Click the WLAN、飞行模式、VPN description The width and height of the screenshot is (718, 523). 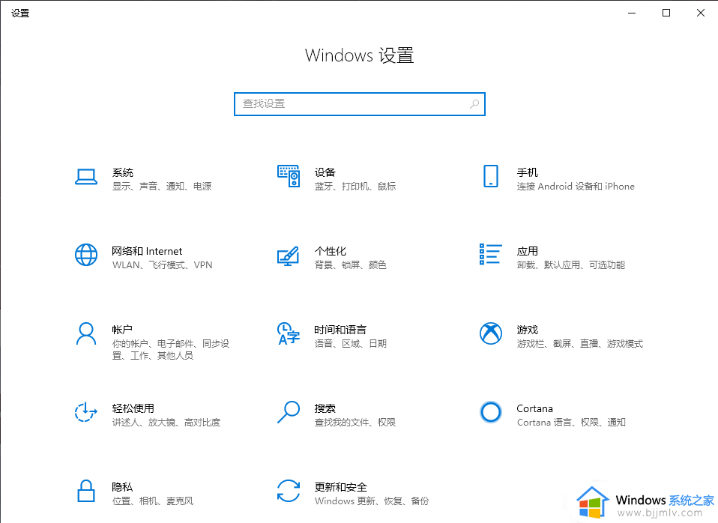click(x=162, y=265)
